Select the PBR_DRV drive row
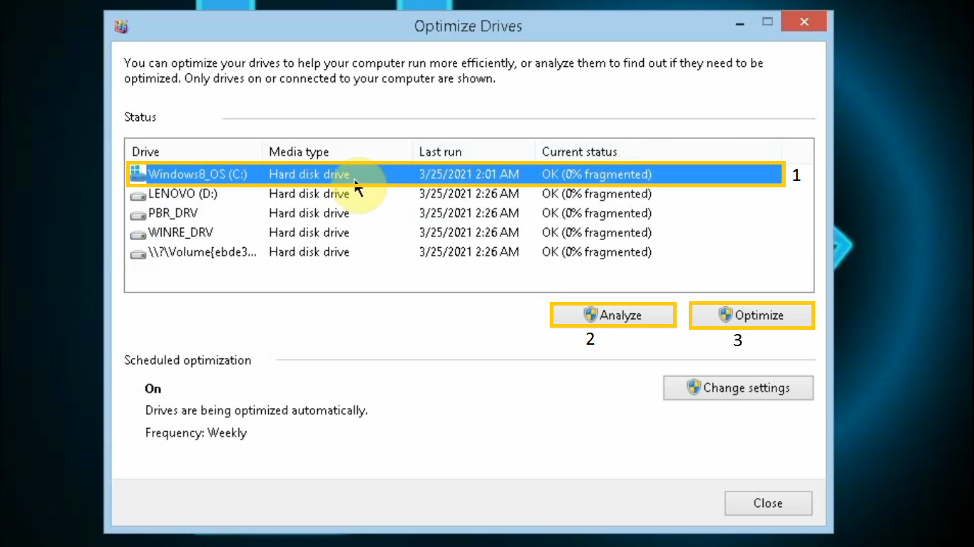The height and width of the screenshot is (547, 974). pos(321,213)
